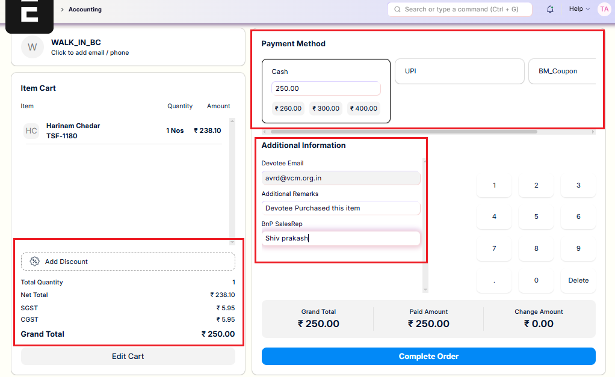Screen dimensions: 615x377
Task: Click the Additional Remarks field
Action: [341, 208]
